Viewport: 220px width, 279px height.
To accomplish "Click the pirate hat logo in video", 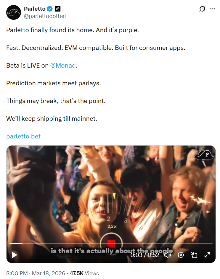I will click(204, 155).
